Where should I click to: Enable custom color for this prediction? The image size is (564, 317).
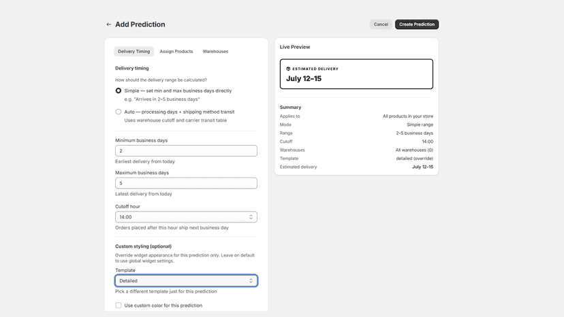point(119,305)
